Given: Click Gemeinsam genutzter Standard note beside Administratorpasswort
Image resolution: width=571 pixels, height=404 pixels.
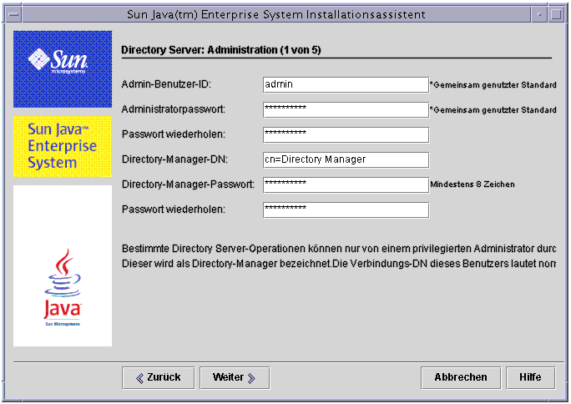Looking at the screenshot, I should tap(493, 110).
